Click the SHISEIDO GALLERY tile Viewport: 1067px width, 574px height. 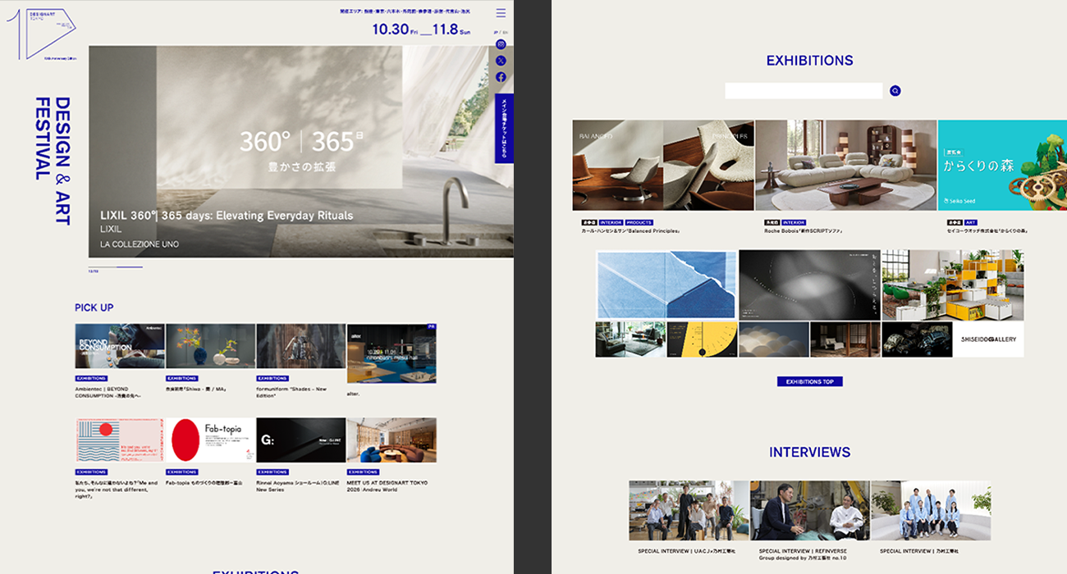tap(988, 339)
